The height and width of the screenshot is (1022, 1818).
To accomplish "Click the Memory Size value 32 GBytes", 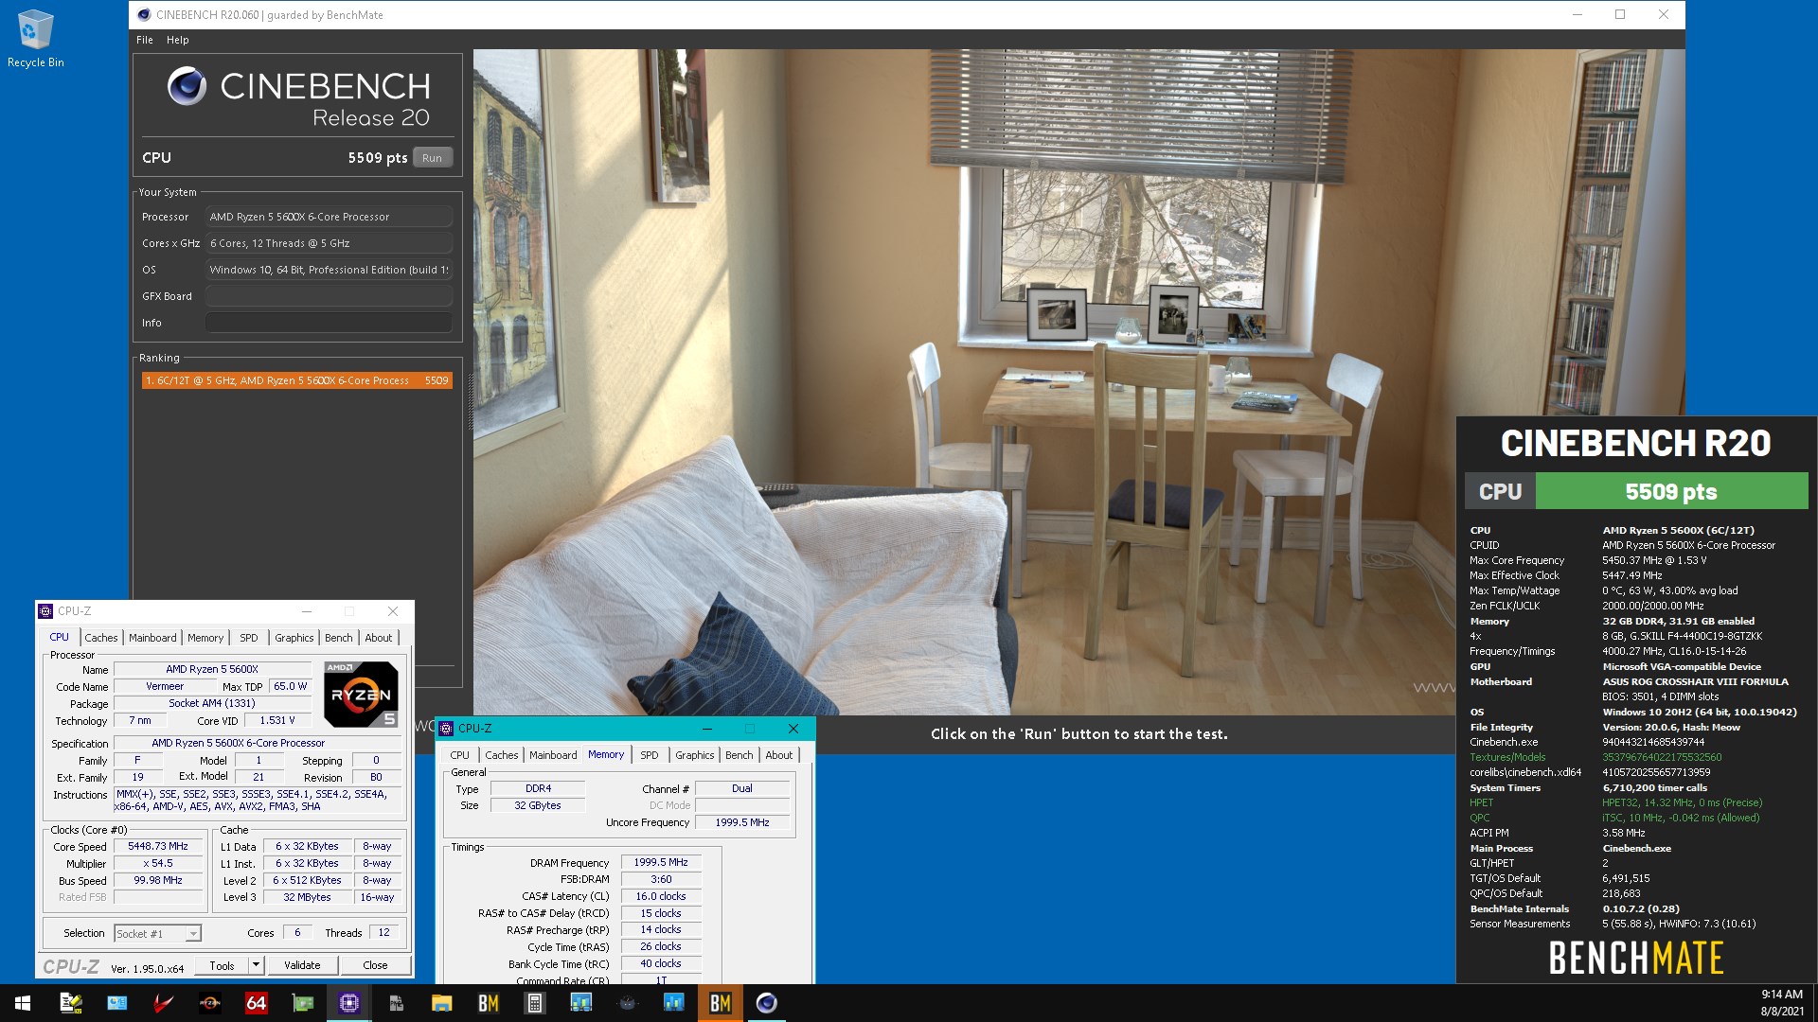I will 538,806.
